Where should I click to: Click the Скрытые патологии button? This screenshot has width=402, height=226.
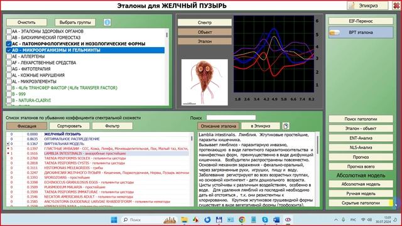(x=361, y=203)
